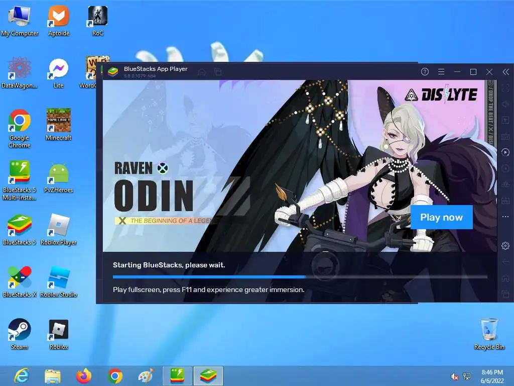
Task: Toggle fullscreen icon in BlueStacks sidebar
Action: [505, 88]
